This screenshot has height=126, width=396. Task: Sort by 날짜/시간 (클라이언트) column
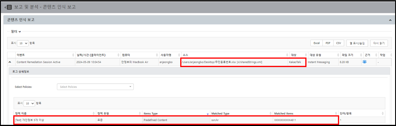tap(118, 55)
